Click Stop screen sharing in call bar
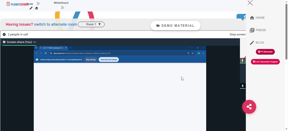Image resolution: width=288 pixels, height=131 pixels. tap(238, 35)
